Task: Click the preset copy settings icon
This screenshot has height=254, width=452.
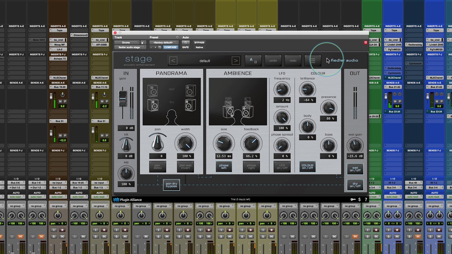Action: (x=160, y=47)
